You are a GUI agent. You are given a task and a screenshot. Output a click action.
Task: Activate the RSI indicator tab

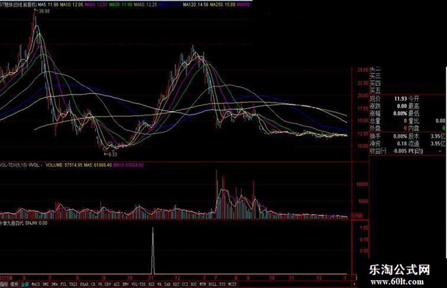151,284
